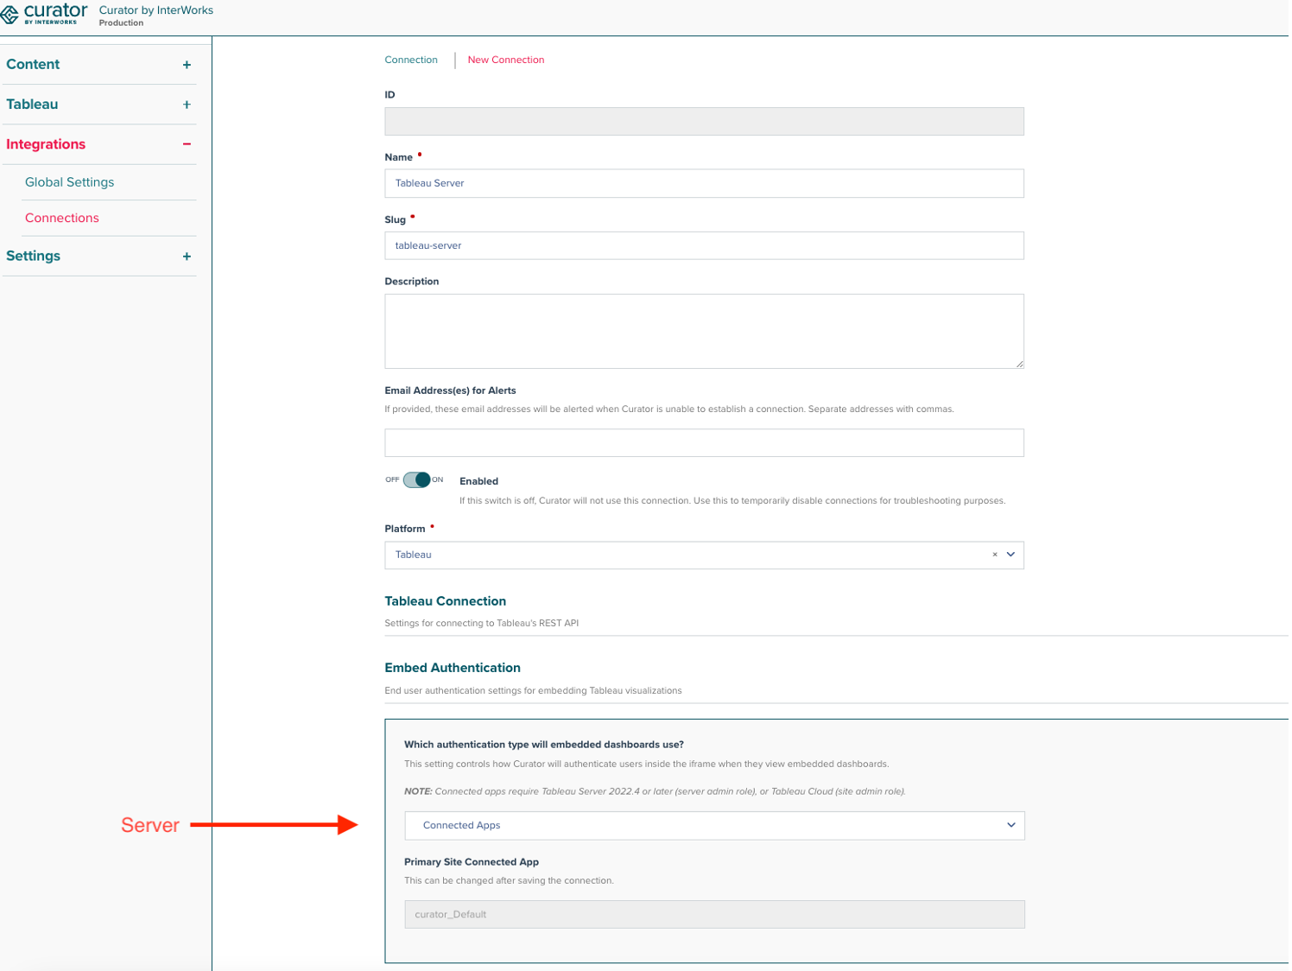Click the Name field containing Tableau Server
This screenshot has width=1292, height=971.
pos(704,183)
